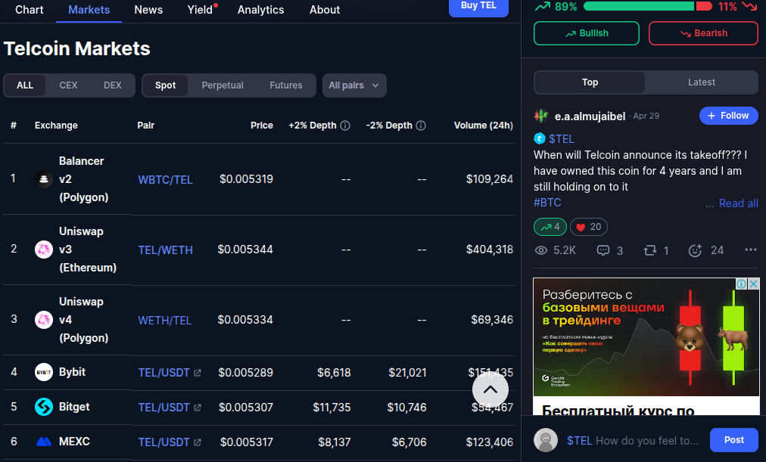Expand the post with Read all
Viewport: 766px width, 462px height.
(x=738, y=203)
